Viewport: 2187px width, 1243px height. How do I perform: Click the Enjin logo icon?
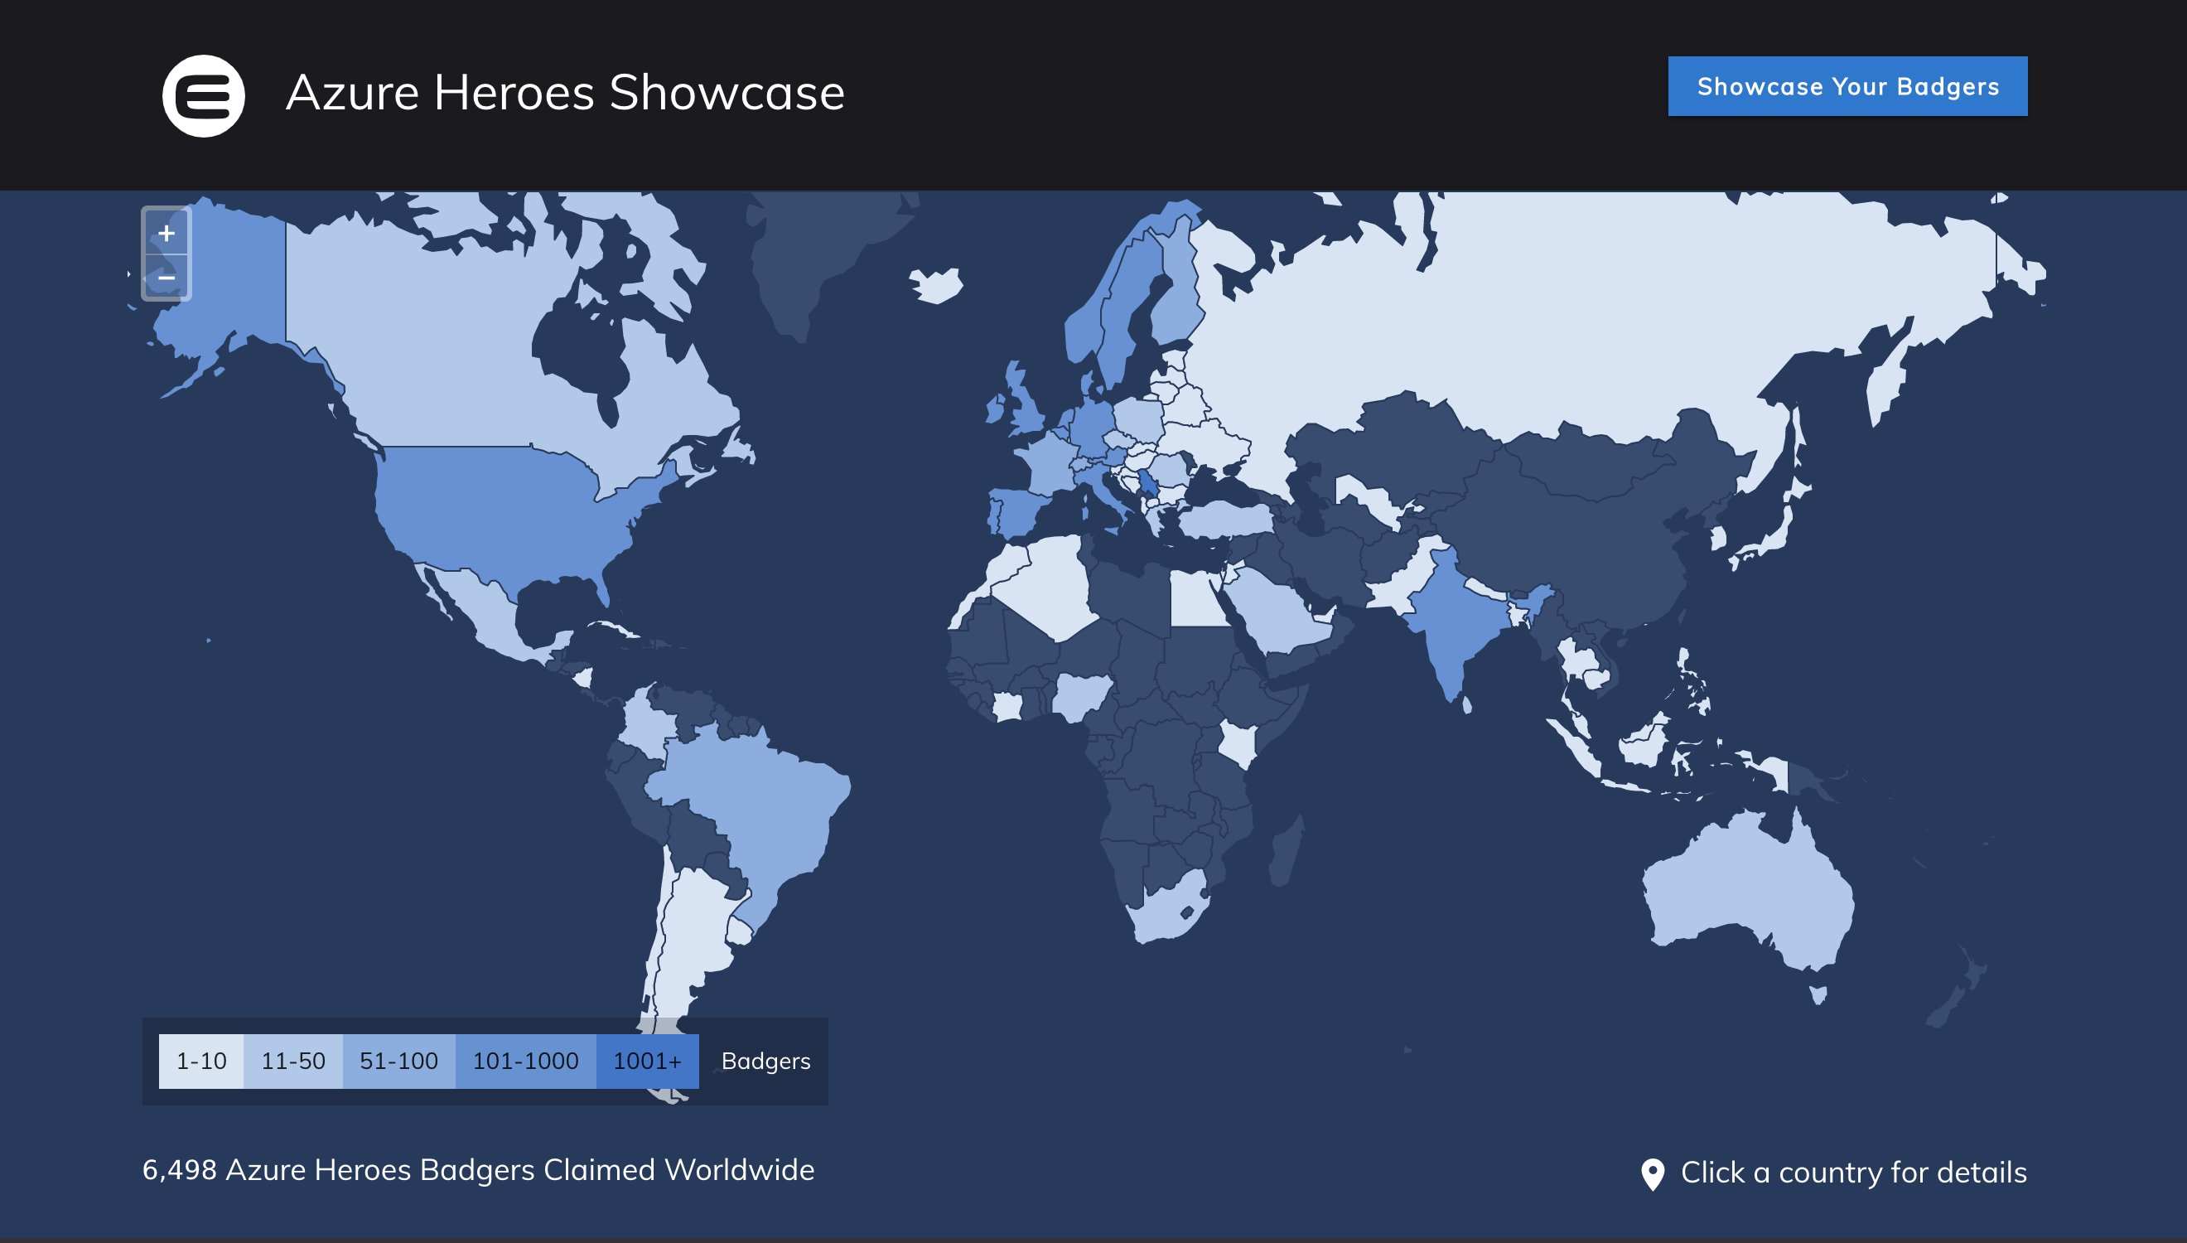click(x=203, y=95)
